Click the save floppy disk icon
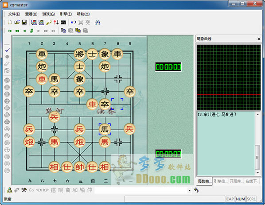Screen dimensions: 265x205 [24, 23]
